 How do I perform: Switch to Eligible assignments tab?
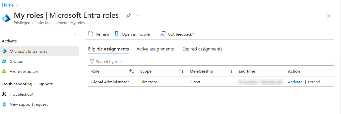pos(109,49)
